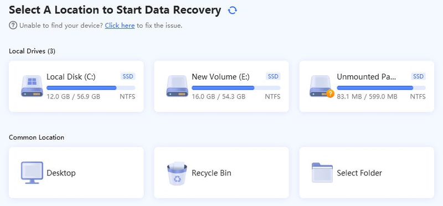Click the Desktop monitor icon

[32, 173]
